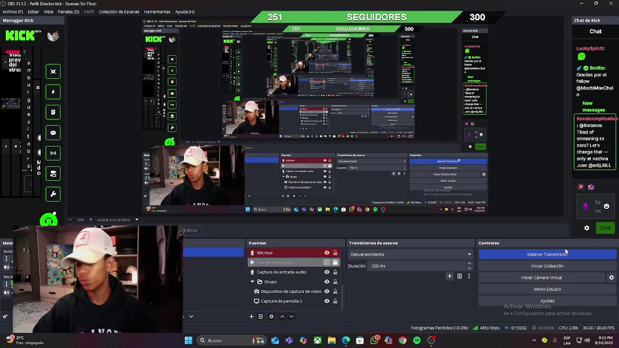
Task: Toggle lock on Captura de pantalla 2
Action: pyautogui.click(x=335, y=301)
